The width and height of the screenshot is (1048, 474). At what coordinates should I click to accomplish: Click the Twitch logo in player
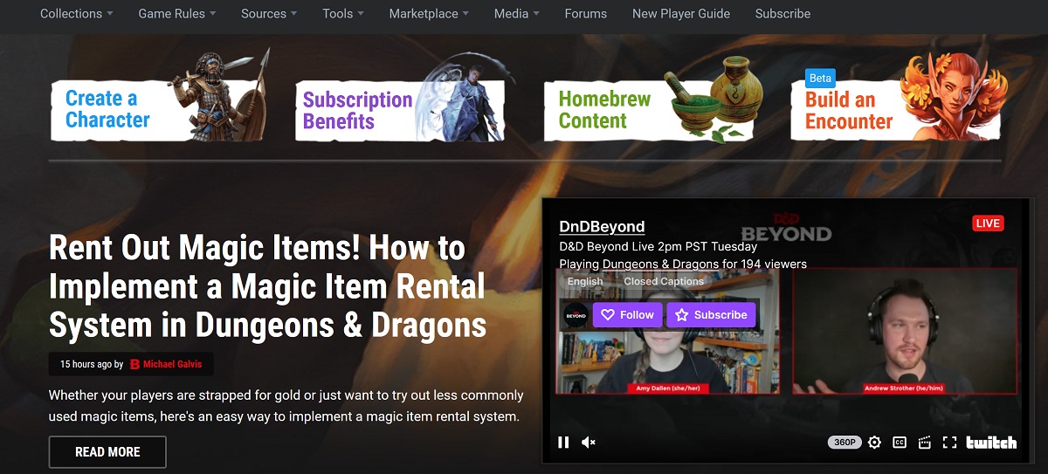pos(991,443)
